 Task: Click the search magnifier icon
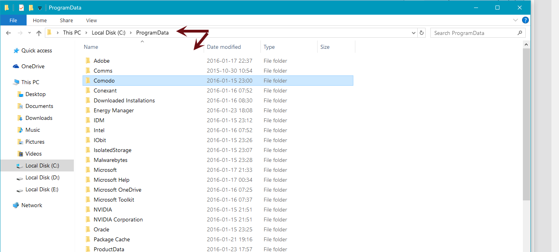(520, 33)
